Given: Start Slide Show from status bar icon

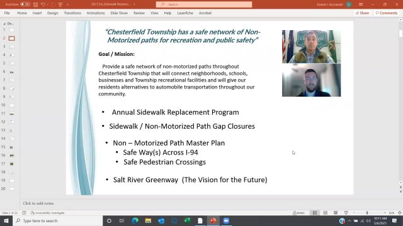Looking at the screenshot, I should pyautogui.click(x=346, y=213).
